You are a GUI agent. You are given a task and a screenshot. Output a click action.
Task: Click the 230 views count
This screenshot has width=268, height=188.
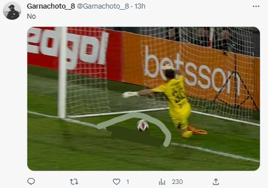pos(177,182)
